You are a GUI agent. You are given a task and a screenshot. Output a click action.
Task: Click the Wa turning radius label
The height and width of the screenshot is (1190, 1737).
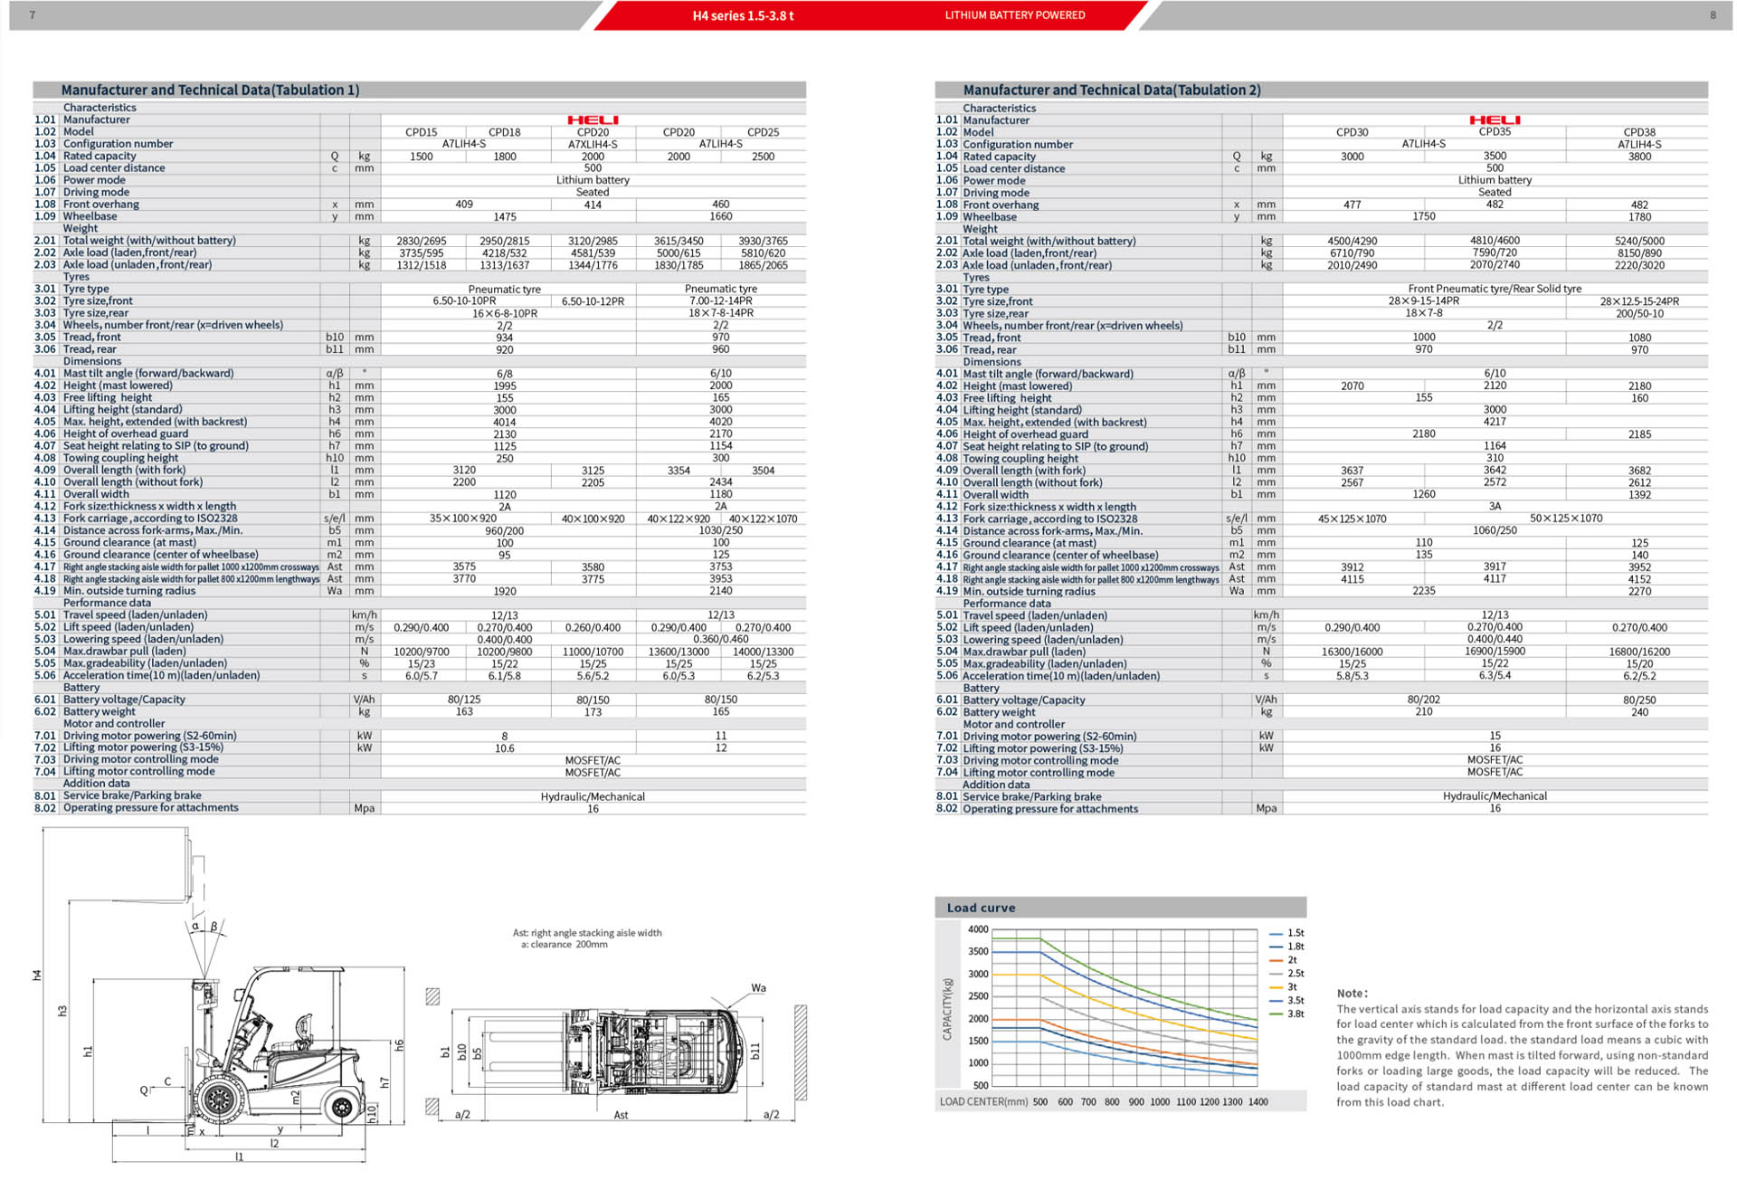tap(758, 988)
